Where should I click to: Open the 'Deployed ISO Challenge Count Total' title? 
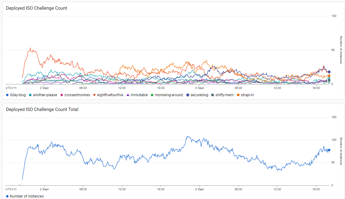(42, 109)
